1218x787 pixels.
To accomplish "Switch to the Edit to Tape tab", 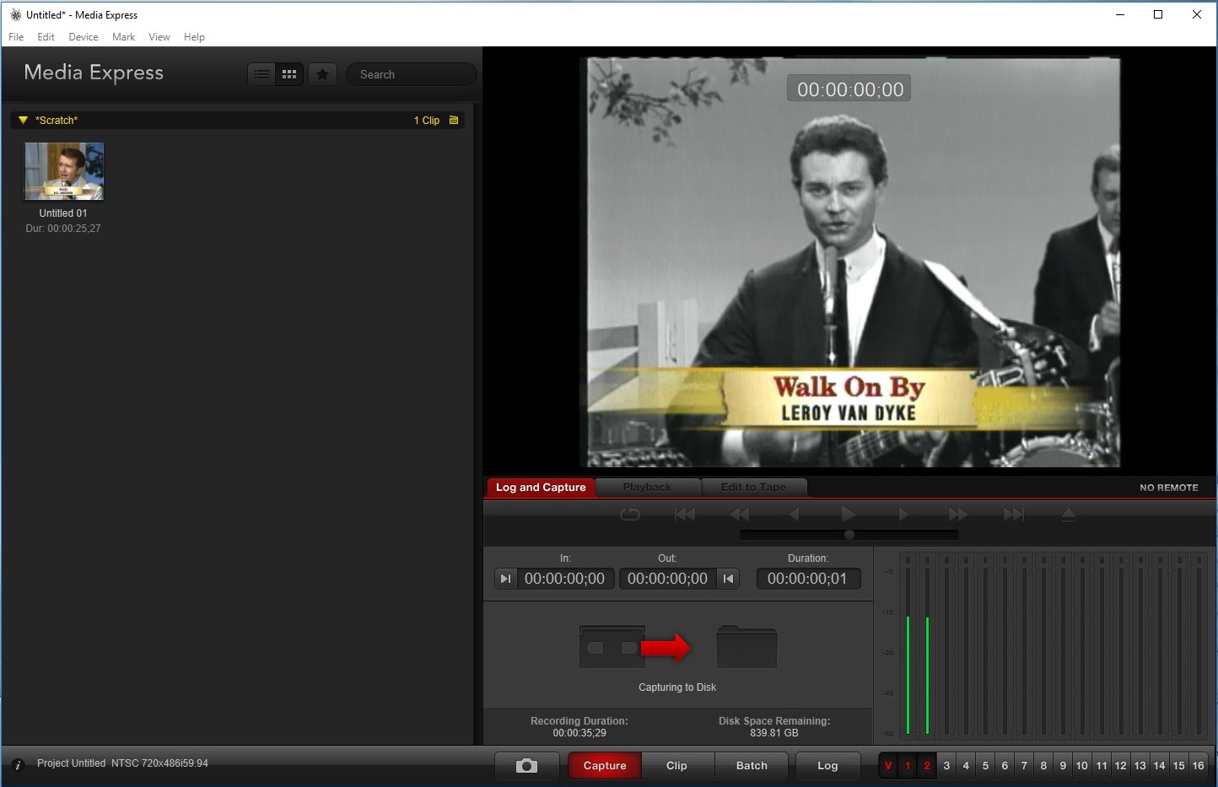I will point(753,488).
